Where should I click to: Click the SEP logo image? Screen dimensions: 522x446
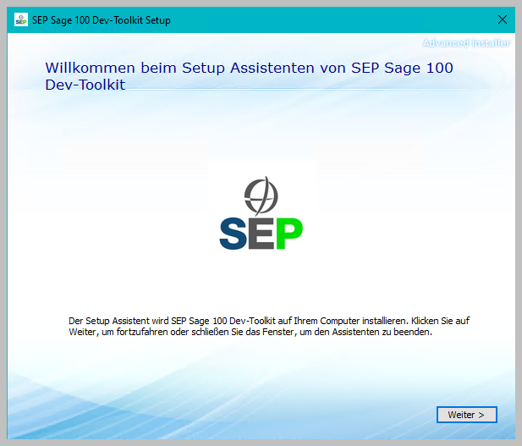coord(261,212)
